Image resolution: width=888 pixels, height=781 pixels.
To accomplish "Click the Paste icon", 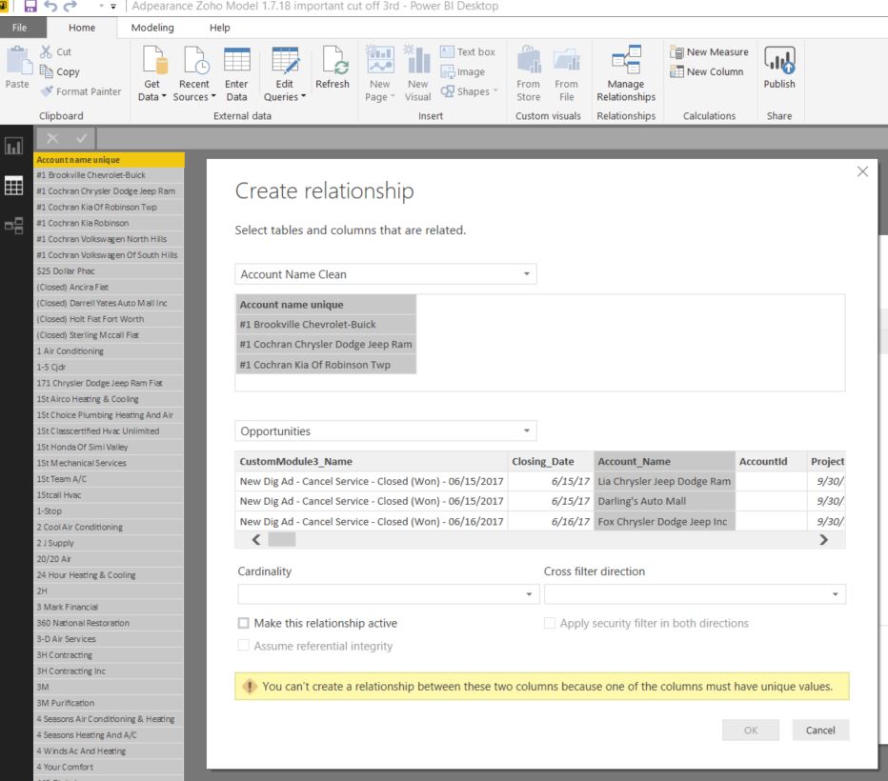I will click(19, 61).
